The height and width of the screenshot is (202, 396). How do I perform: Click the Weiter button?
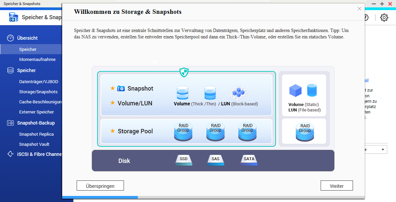click(x=336, y=186)
